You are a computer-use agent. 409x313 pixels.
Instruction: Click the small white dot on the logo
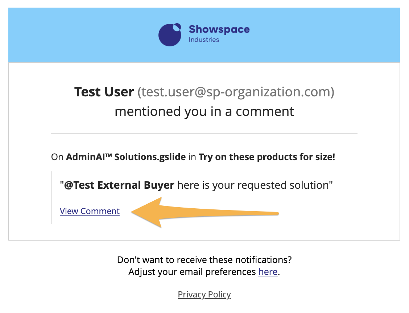coord(177,26)
